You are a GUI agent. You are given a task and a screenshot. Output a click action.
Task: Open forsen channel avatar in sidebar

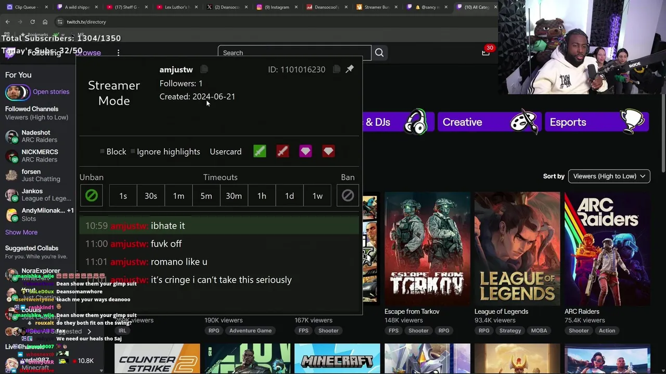pyautogui.click(x=11, y=176)
